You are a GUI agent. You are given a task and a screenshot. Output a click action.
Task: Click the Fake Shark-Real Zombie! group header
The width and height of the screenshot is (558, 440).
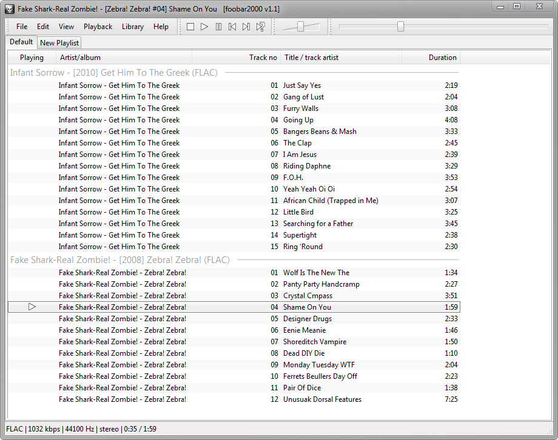click(119, 260)
